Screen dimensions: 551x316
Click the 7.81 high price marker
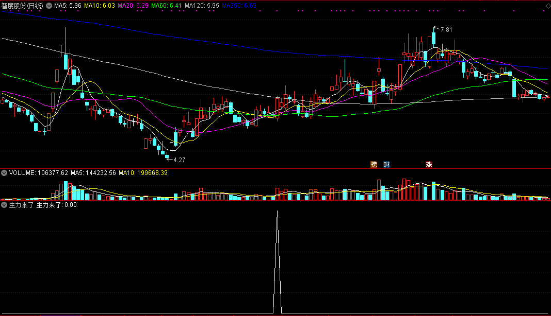point(446,30)
